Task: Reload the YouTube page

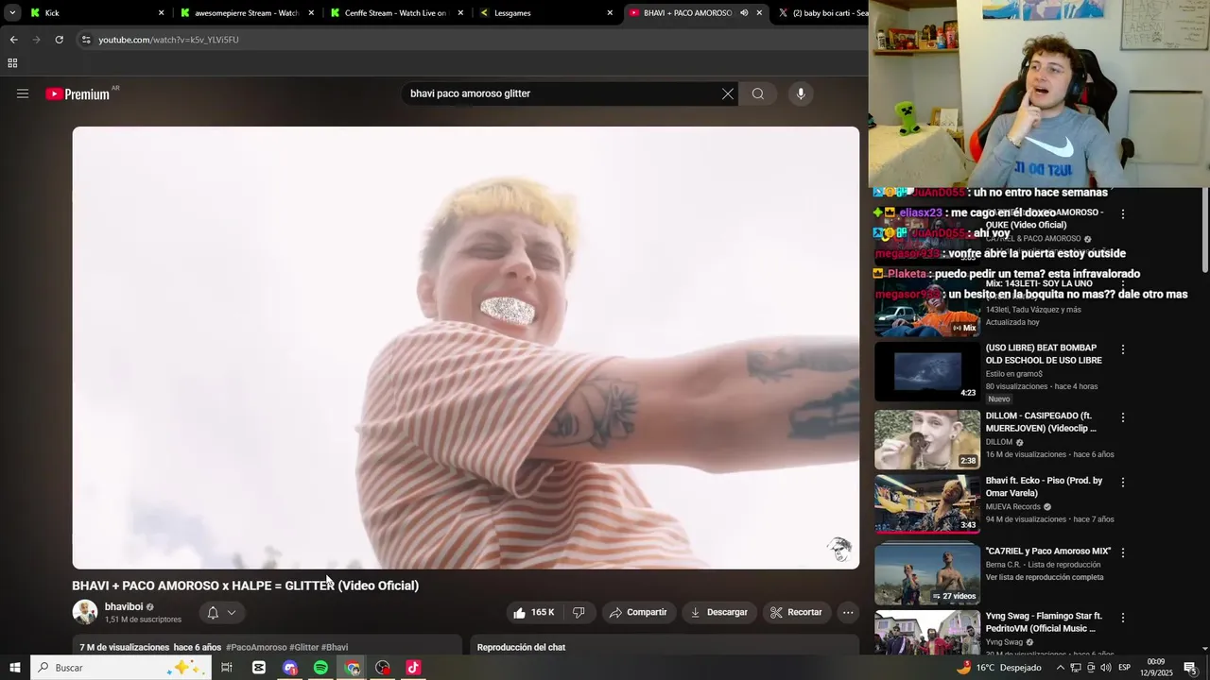Action: 59,40
